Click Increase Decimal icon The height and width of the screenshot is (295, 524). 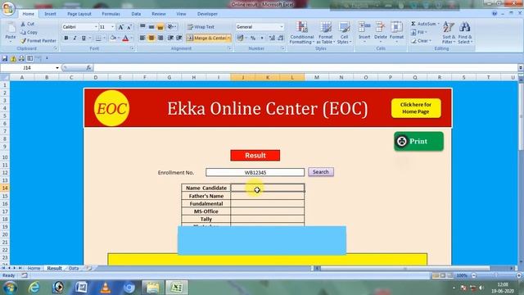272,39
